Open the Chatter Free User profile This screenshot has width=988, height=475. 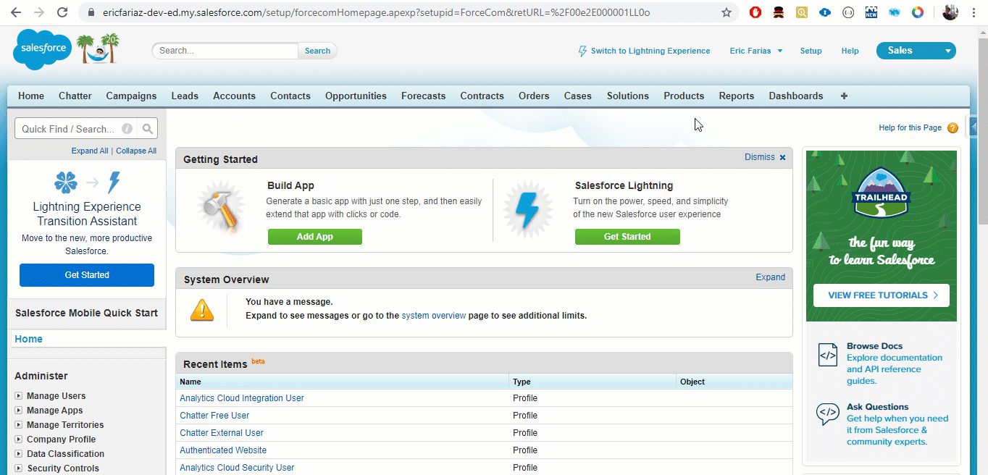(214, 416)
